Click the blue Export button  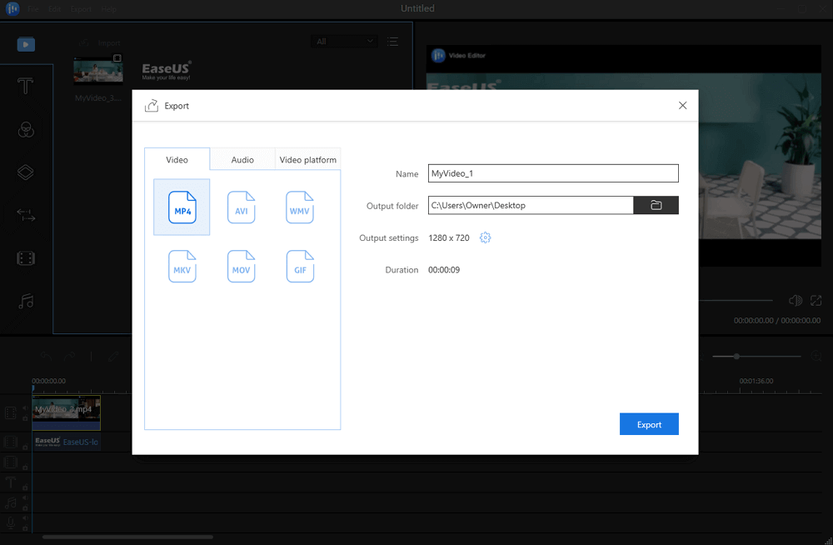pyautogui.click(x=649, y=424)
